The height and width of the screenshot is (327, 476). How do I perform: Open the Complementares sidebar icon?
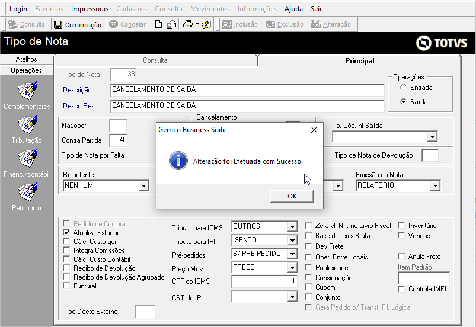27,91
